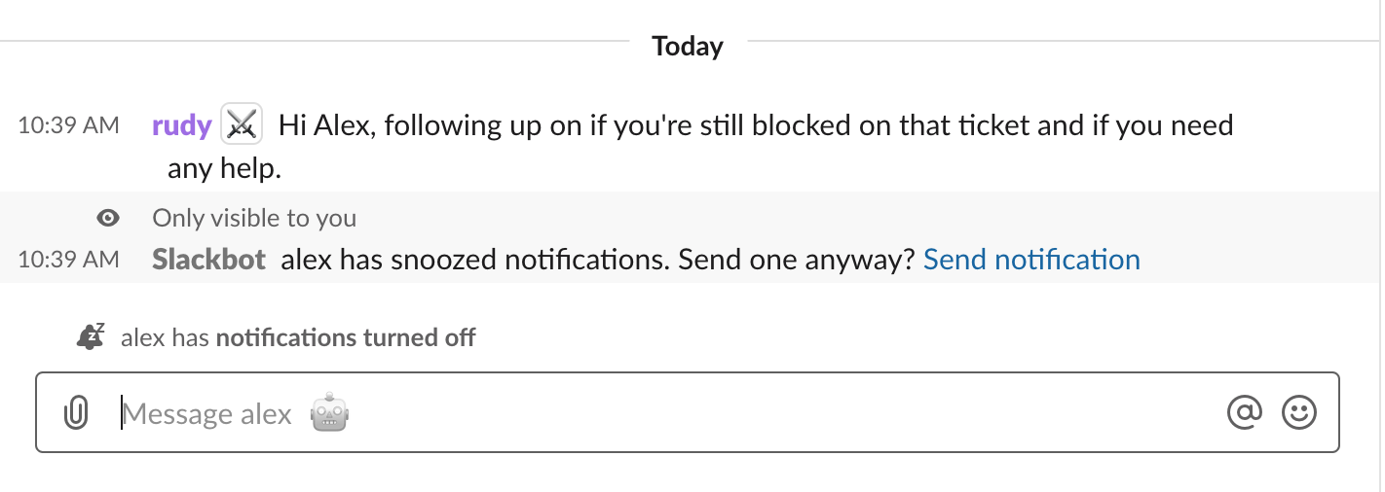
Task: Click the 'any help.' line of rudy's message
Action: pos(224,168)
